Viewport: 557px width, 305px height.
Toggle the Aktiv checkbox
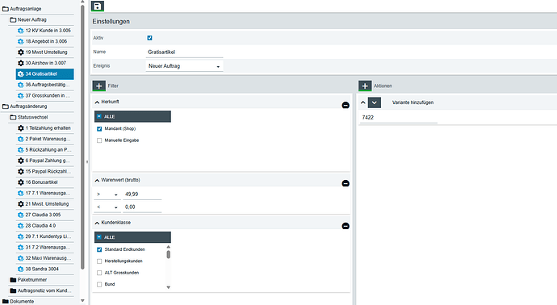click(149, 38)
